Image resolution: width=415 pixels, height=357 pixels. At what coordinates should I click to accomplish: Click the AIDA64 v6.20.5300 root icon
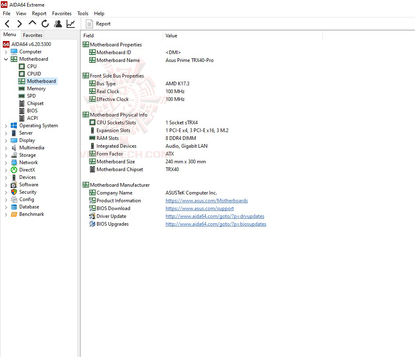coord(6,44)
